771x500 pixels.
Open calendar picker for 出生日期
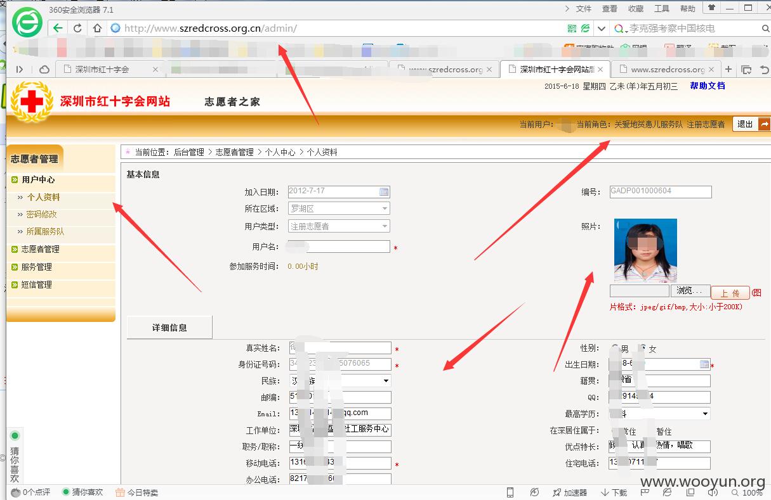[704, 364]
